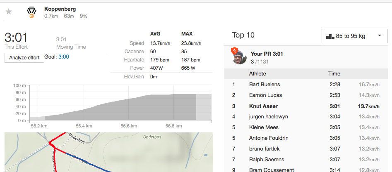Click the leaderboard bar-chart icon
392x172 pixels.
point(330,36)
